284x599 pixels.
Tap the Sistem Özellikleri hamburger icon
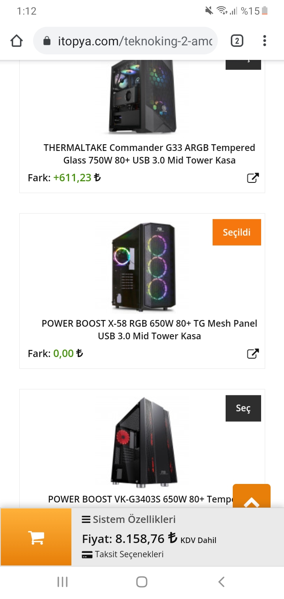(x=86, y=519)
